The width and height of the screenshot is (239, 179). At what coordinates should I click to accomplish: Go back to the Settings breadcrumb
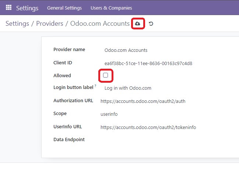[17, 24]
